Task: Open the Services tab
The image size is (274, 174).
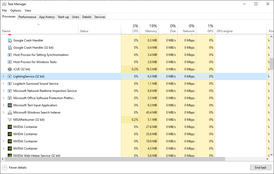Action: point(100,17)
